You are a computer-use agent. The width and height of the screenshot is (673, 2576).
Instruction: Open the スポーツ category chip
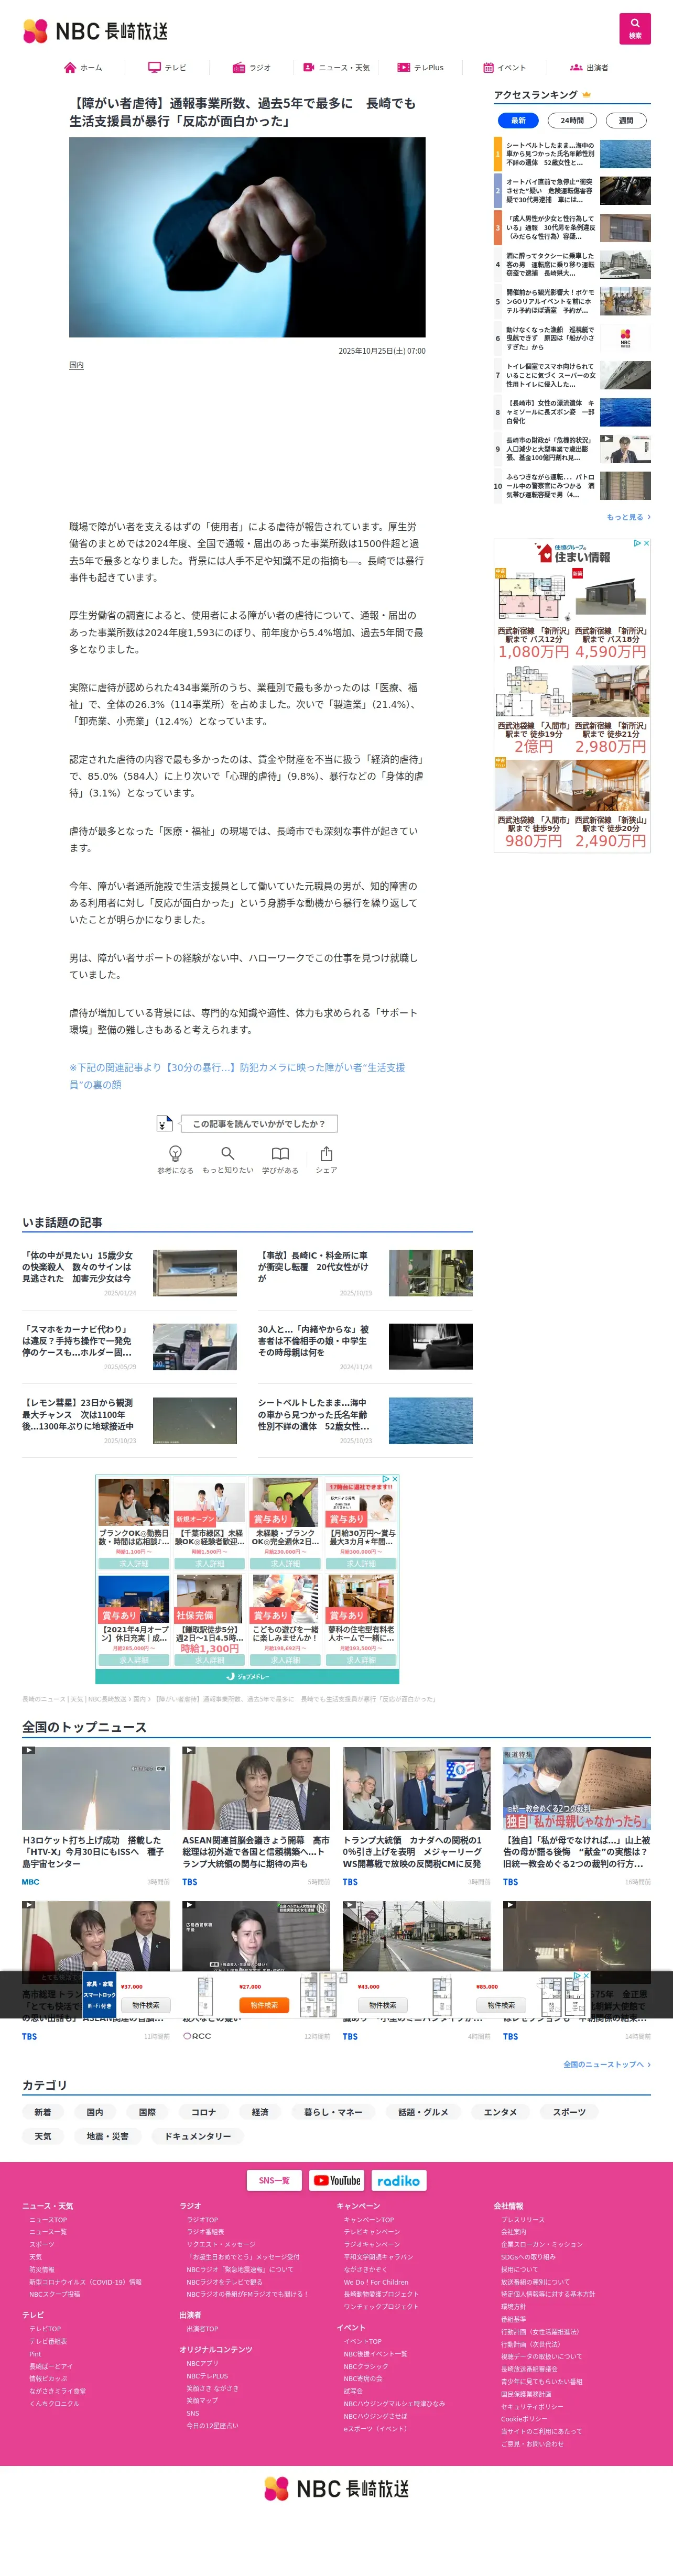click(569, 2112)
